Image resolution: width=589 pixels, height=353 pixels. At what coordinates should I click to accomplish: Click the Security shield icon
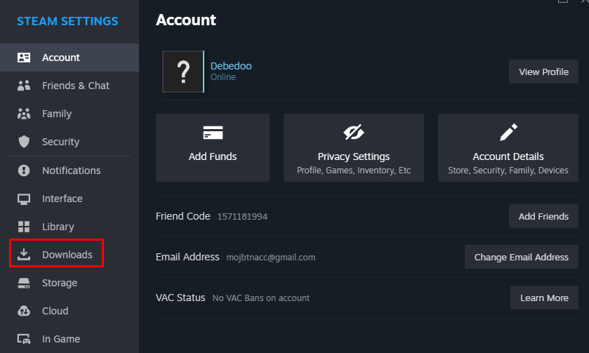pos(24,142)
